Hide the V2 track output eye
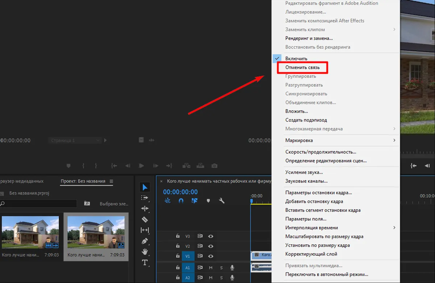 [211, 246]
